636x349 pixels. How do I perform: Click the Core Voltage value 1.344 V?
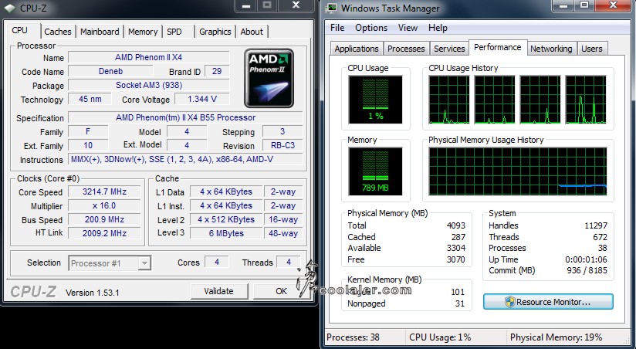point(202,99)
